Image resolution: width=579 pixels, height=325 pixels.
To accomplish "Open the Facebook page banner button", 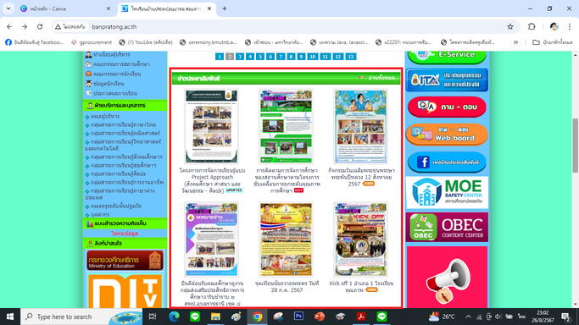I will pos(447,162).
